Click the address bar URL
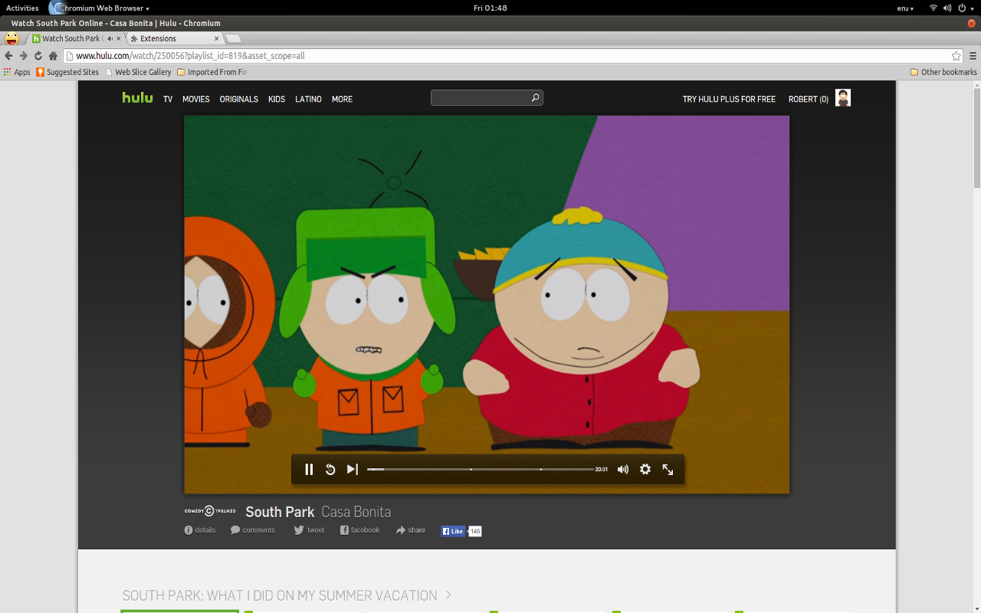The image size is (981, 613). tap(190, 56)
